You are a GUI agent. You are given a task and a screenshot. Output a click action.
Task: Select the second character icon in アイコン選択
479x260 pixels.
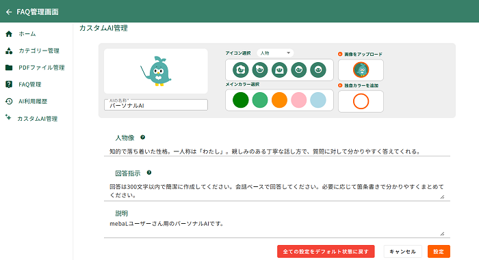pyautogui.click(x=260, y=70)
